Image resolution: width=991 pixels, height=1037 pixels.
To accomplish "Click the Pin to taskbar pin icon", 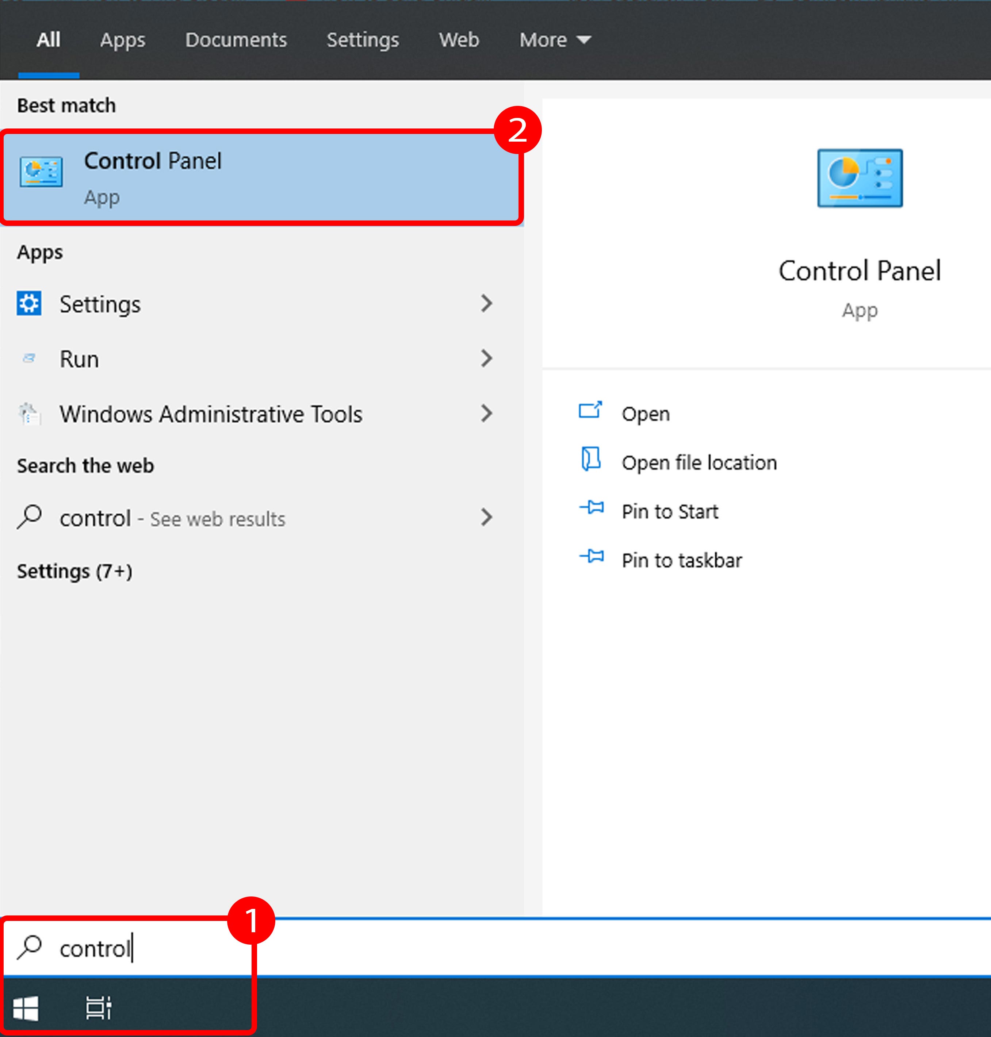I will pos(591,557).
